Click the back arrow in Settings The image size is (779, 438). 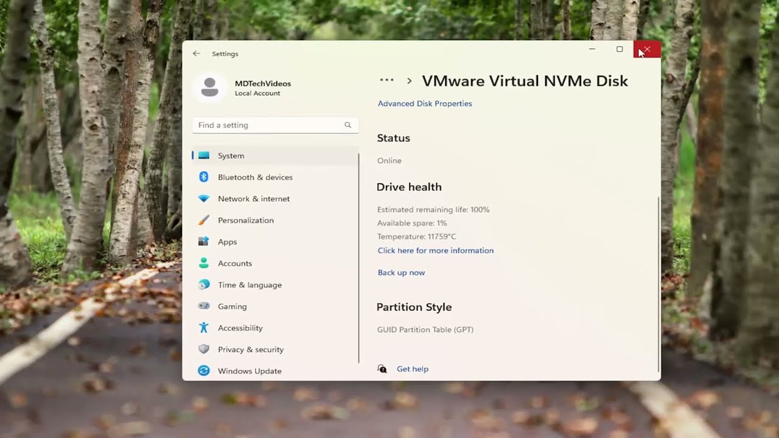[x=196, y=54]
